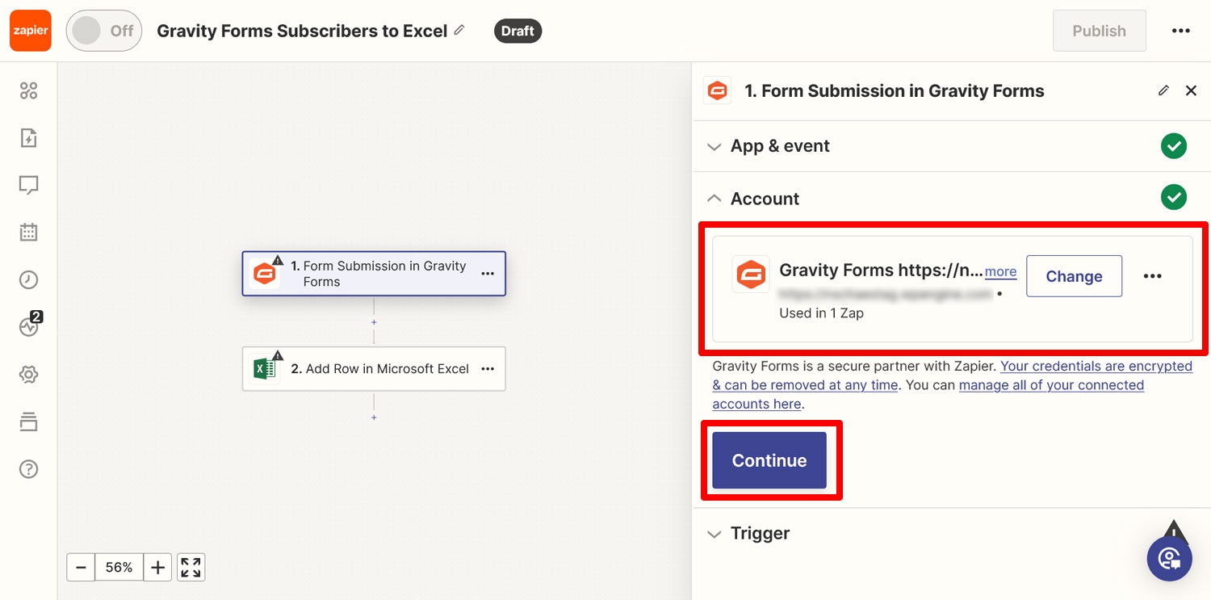Image resolution: width=1211 pixels, height=600 pixels.
Task: Select step 2 Add Row in Excel
Action: tap(374, 369)
